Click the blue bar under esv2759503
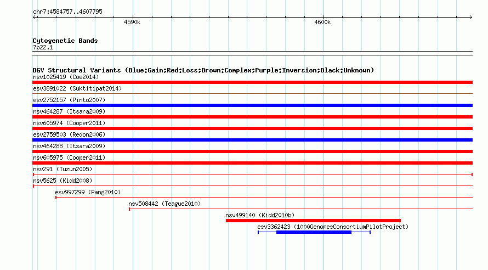The height and width of the screenshot is (270, 488). click(x=252, y=140)
